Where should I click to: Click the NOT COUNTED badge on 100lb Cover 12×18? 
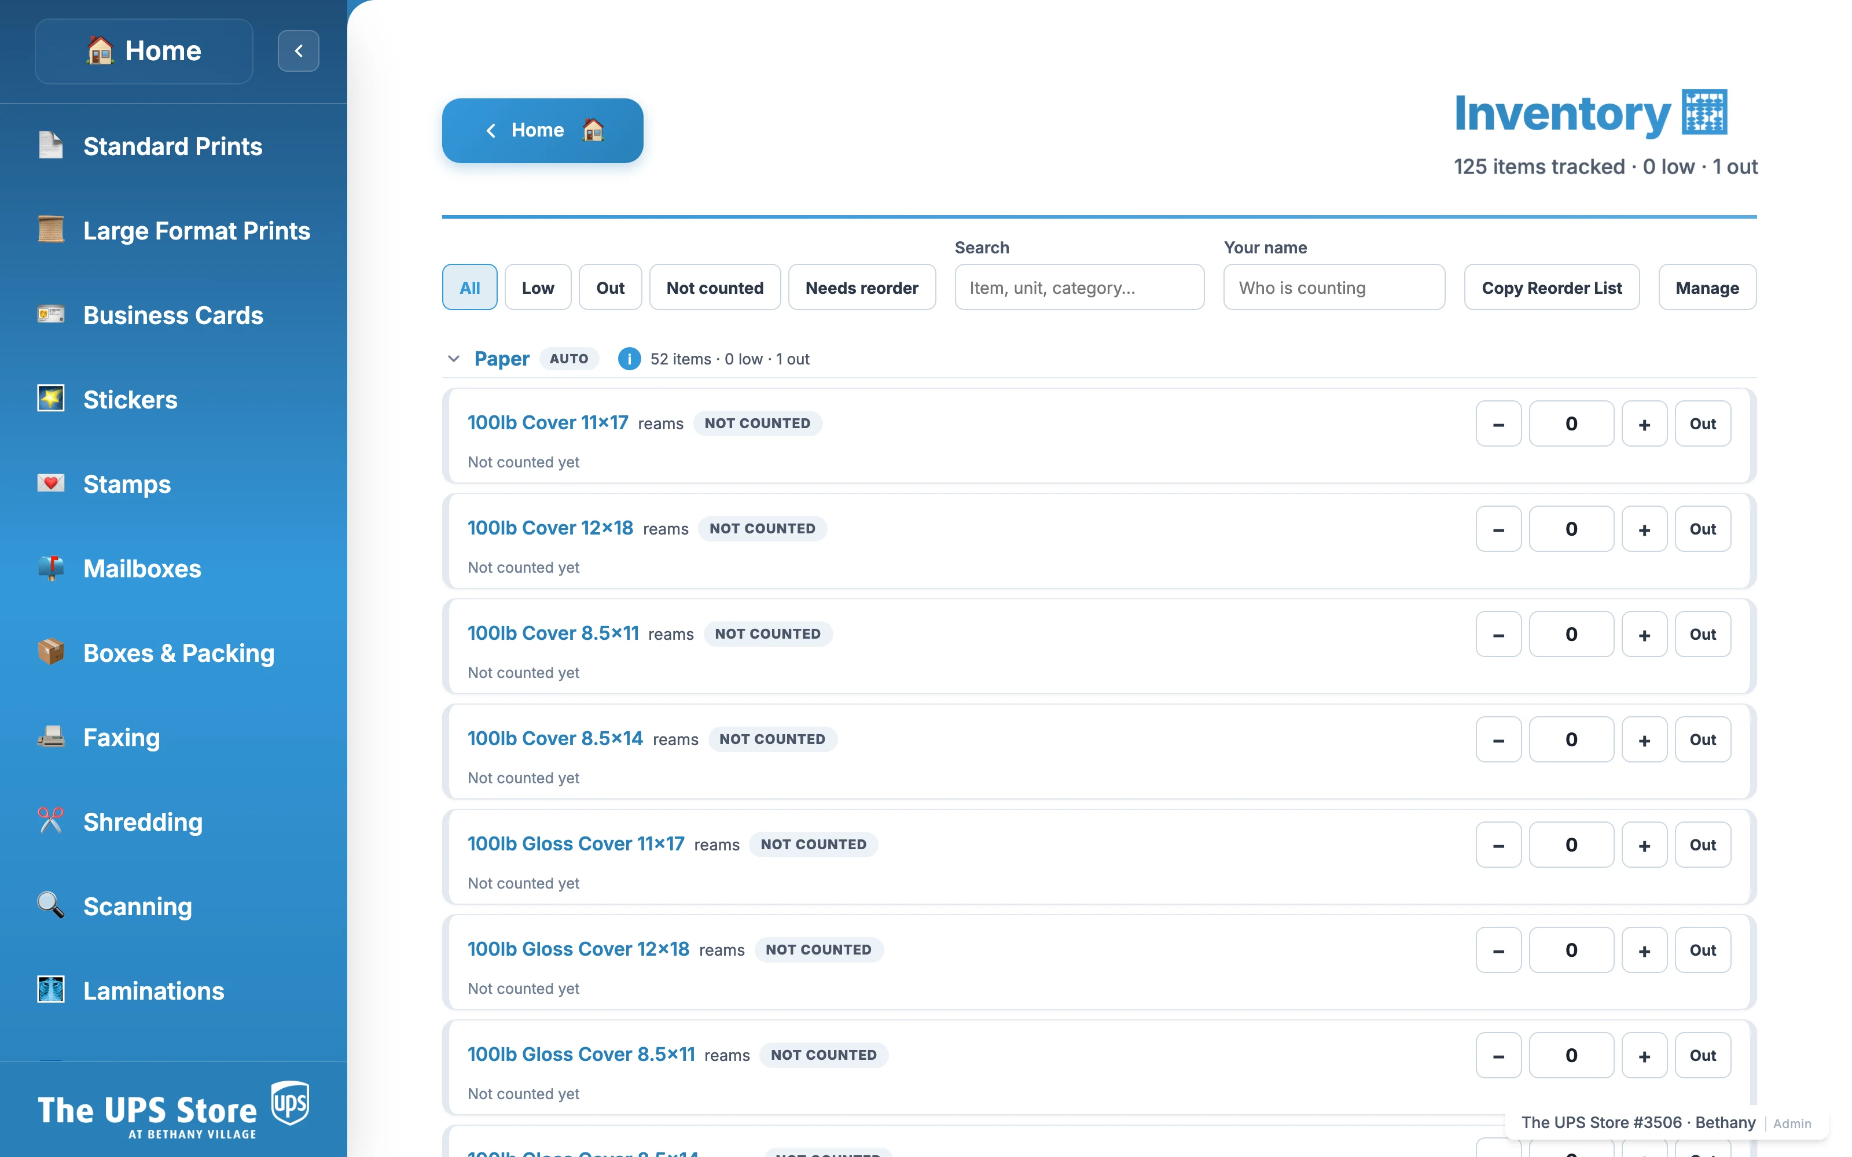pyautogui.click(x=762, y=529)
